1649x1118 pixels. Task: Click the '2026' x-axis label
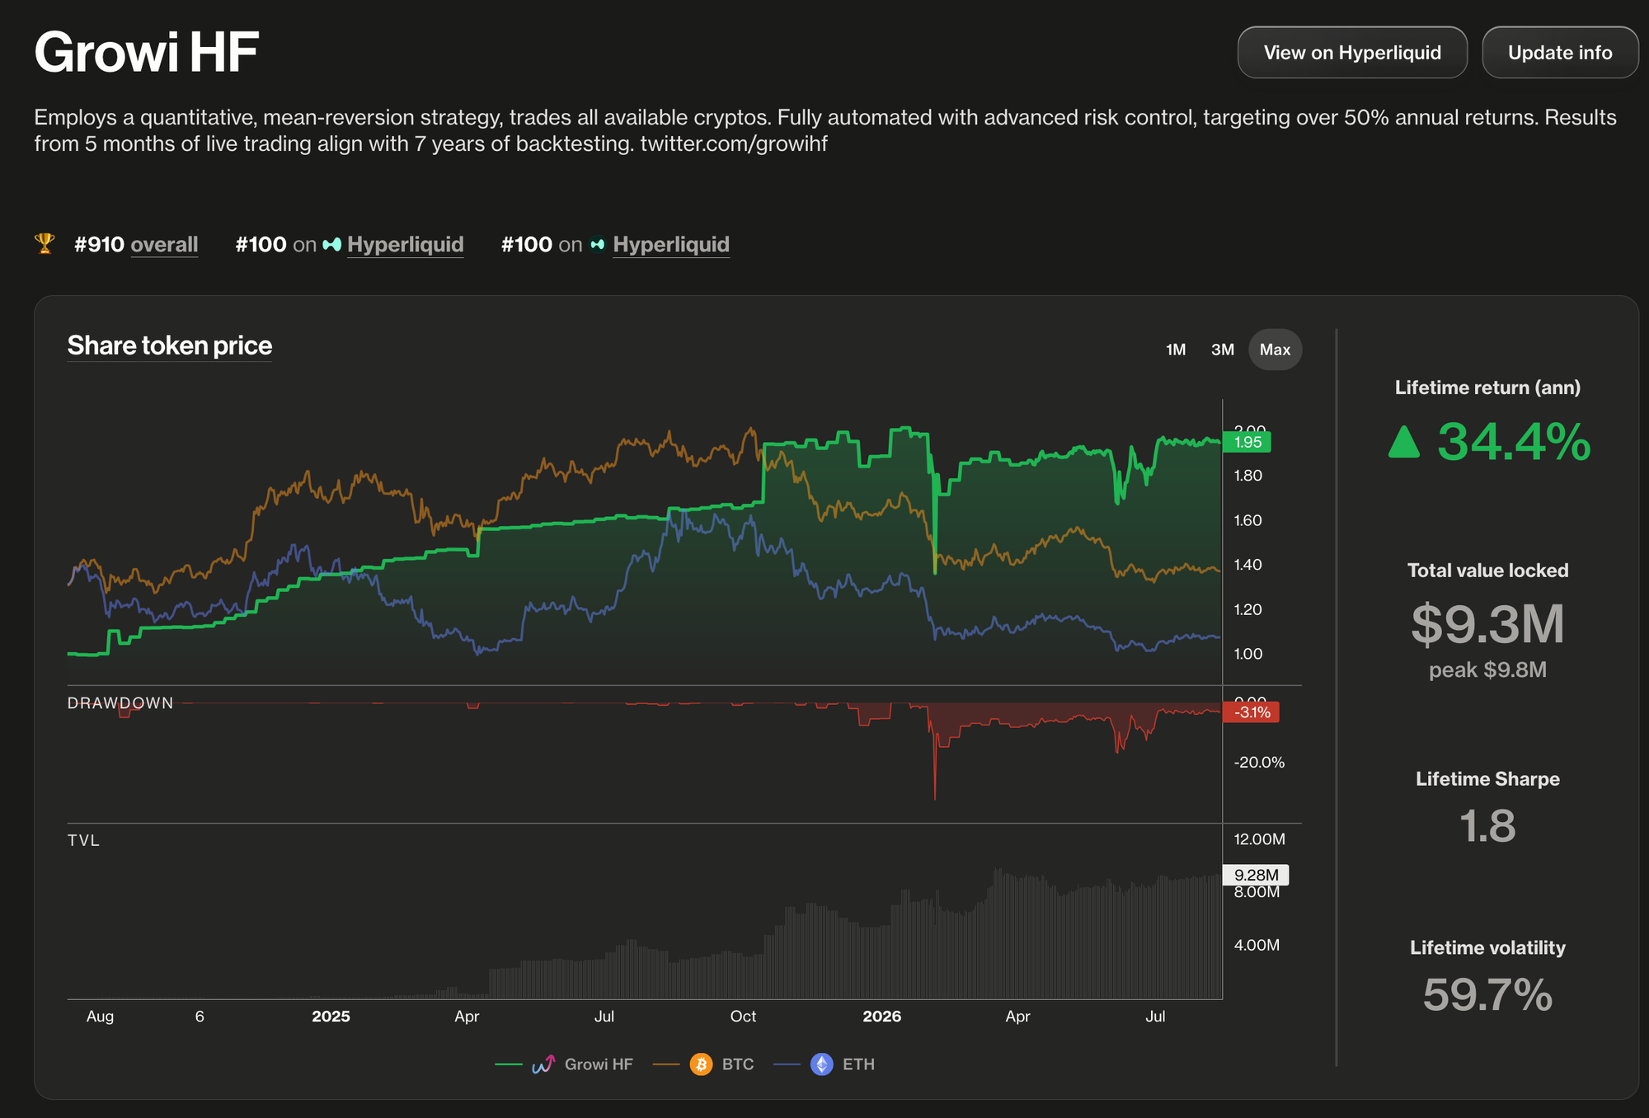coord(881,1017)
